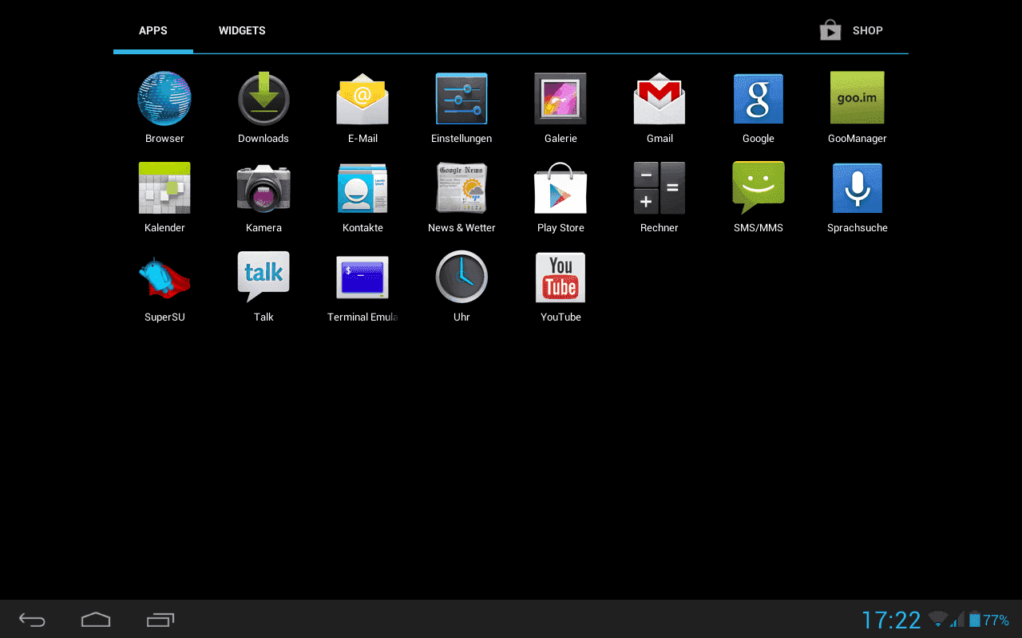Open the Recent apps button
Viewport: 1022px width, 638px height.
click(160, 620)
